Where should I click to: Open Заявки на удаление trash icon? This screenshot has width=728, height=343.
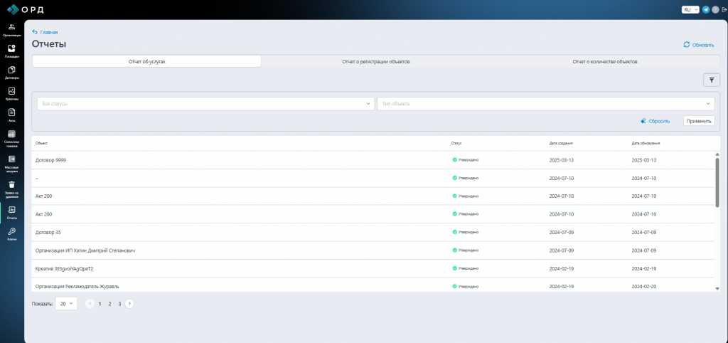pos(12,184)
